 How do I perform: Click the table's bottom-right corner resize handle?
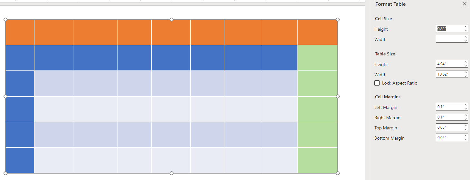pyautogui.click(x=338, y=173)
